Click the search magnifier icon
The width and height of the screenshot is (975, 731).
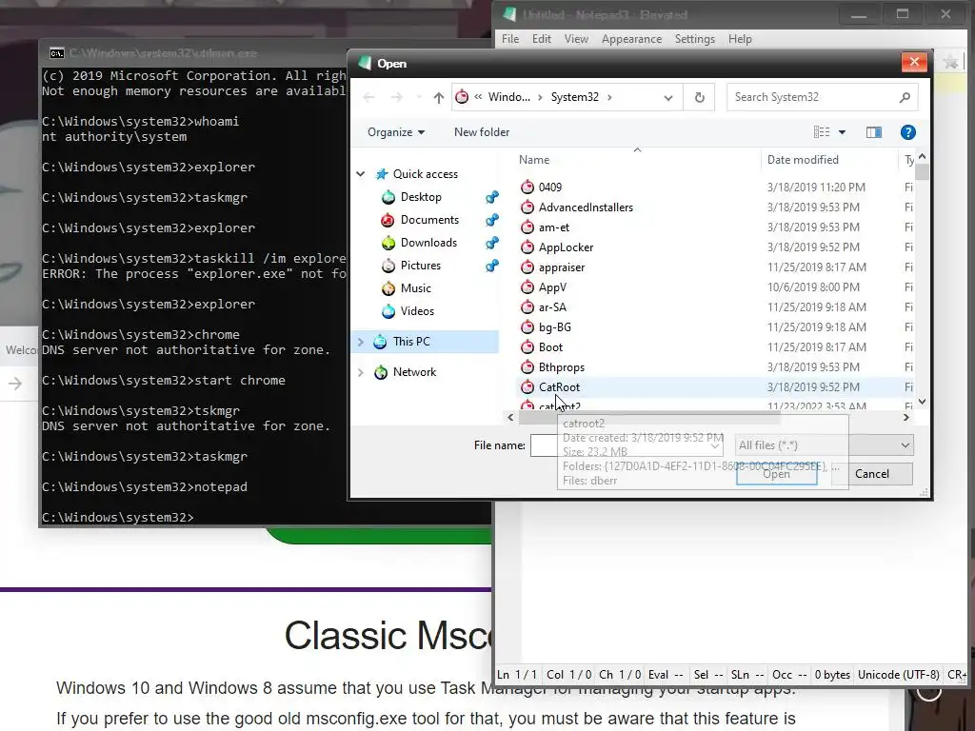(x=905, y=98)
